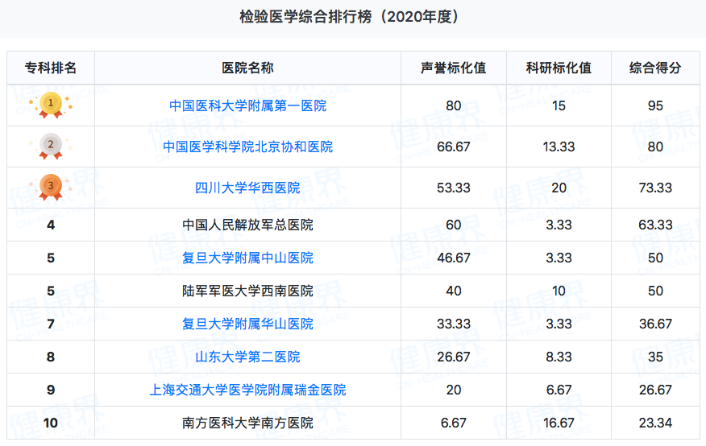Open 四川大学华西医院 link

click(247, 188)
